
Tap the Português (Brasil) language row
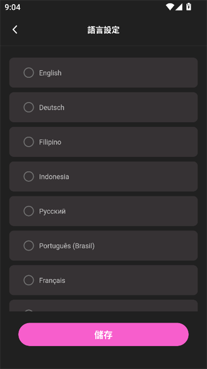click(103, 245)
